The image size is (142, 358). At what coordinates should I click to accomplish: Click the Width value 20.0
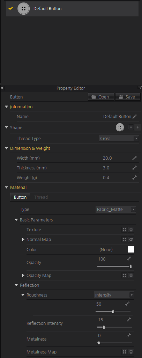click(107, 158)
